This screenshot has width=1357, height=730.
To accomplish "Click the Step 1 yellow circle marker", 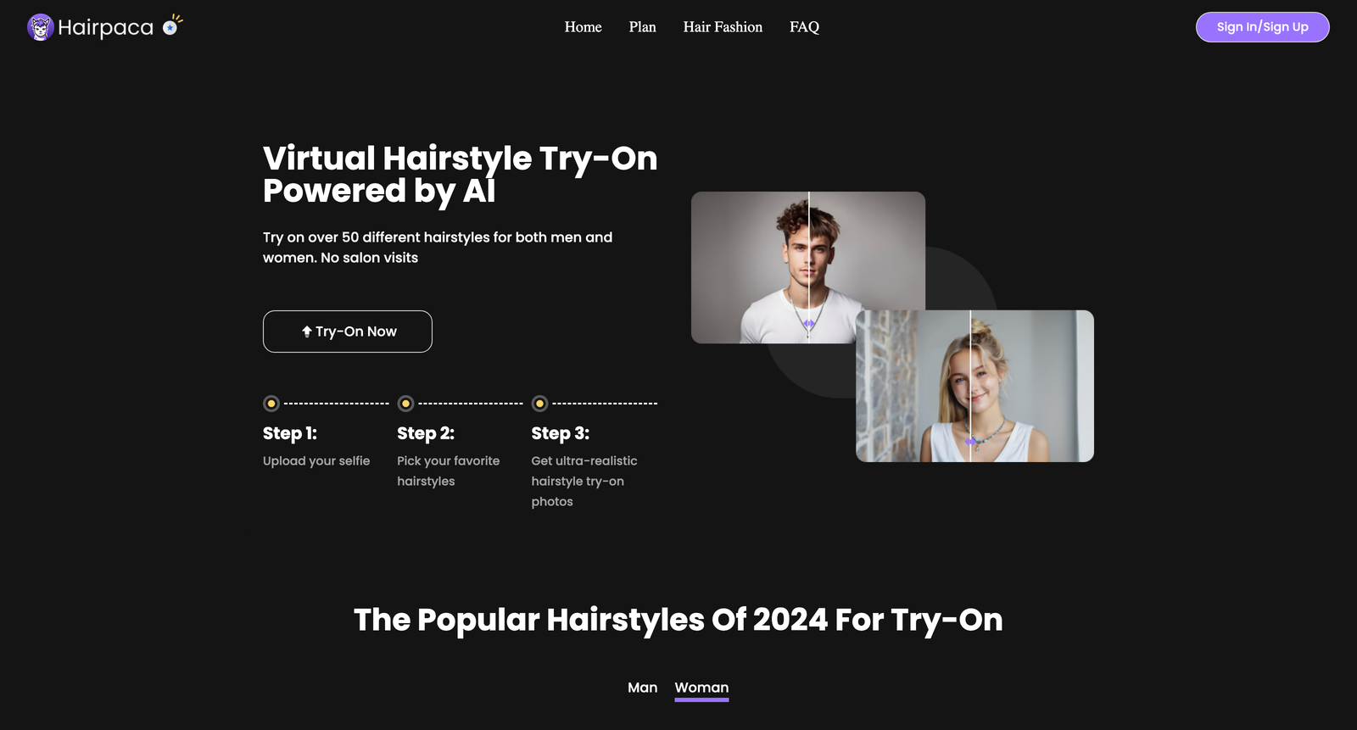I will point(271,404).
